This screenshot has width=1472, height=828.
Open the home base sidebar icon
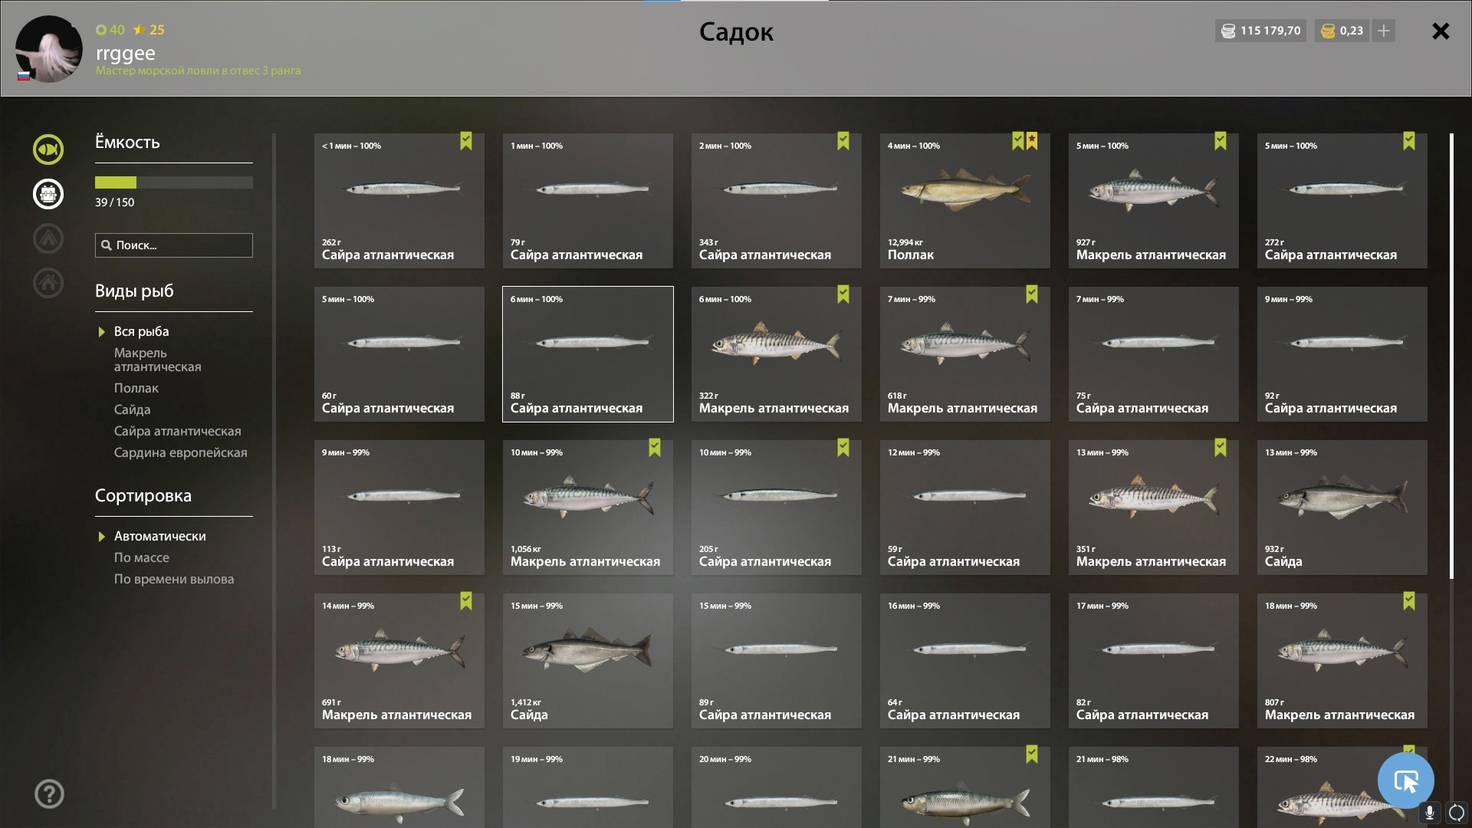tap(48, 283)
